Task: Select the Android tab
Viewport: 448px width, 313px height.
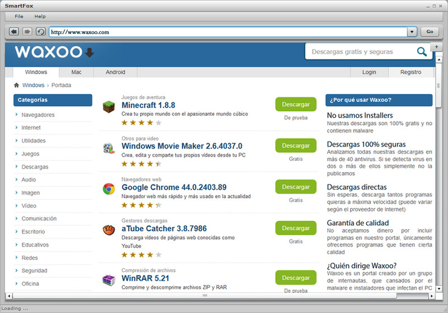Action: click(115, 72)
